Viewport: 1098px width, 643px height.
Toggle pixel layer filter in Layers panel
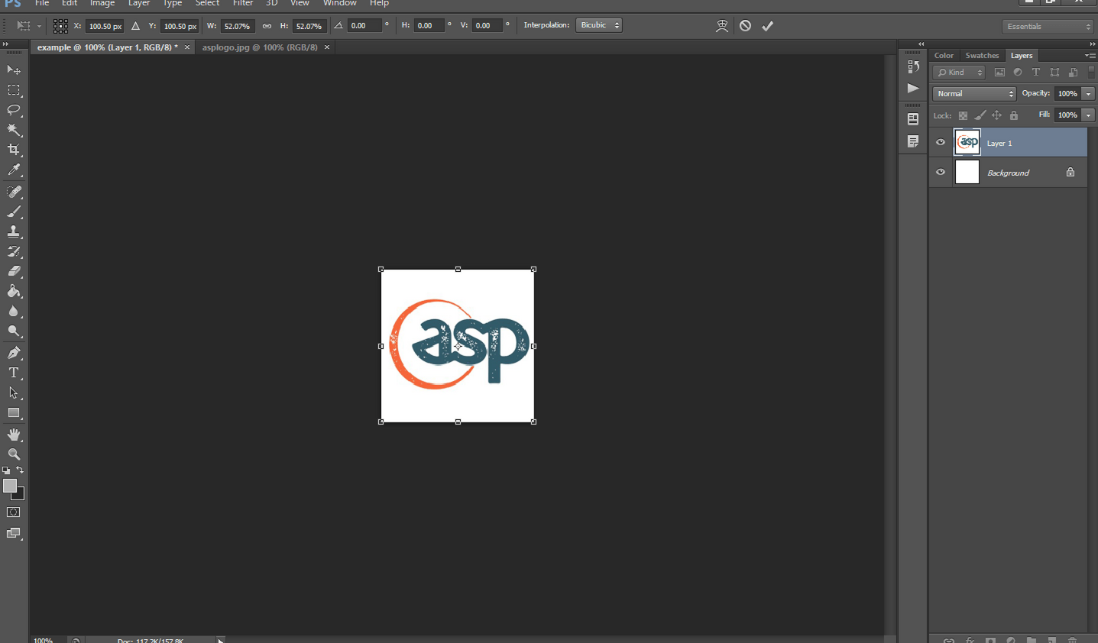(x=999, y=73)
